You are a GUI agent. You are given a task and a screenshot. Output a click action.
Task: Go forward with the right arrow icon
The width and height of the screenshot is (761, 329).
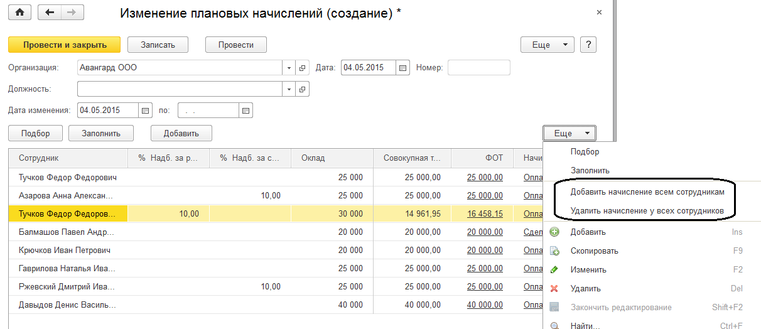point(72,13)
